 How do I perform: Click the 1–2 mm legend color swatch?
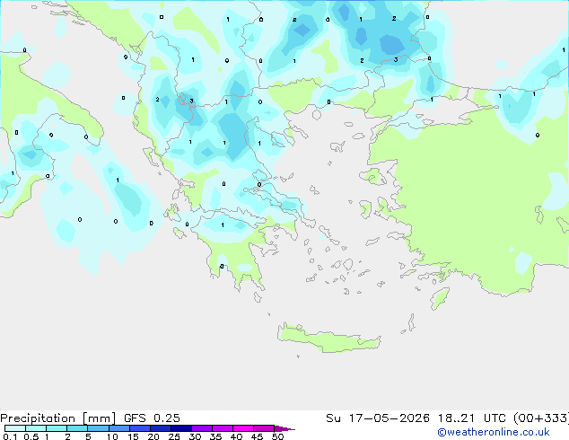(57, 428)
